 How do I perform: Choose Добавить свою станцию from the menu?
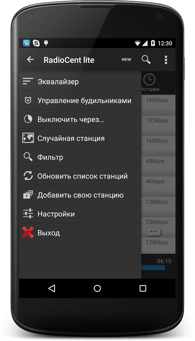pyautogui.click(x=80, y=195)
